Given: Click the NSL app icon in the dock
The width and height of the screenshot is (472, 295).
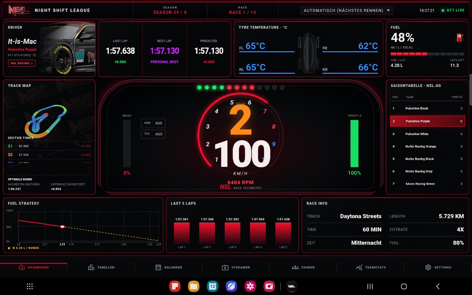Looking at the screenshot, I should [292, 286].
